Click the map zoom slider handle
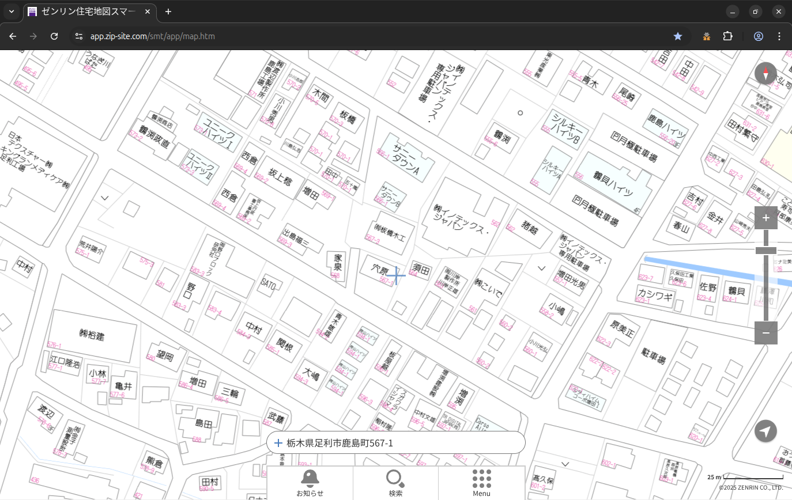This screenshot has height=500, width=792. coord(765,251)
